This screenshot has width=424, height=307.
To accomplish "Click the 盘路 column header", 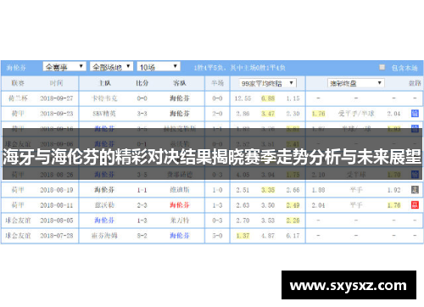I will coord(415,83).
